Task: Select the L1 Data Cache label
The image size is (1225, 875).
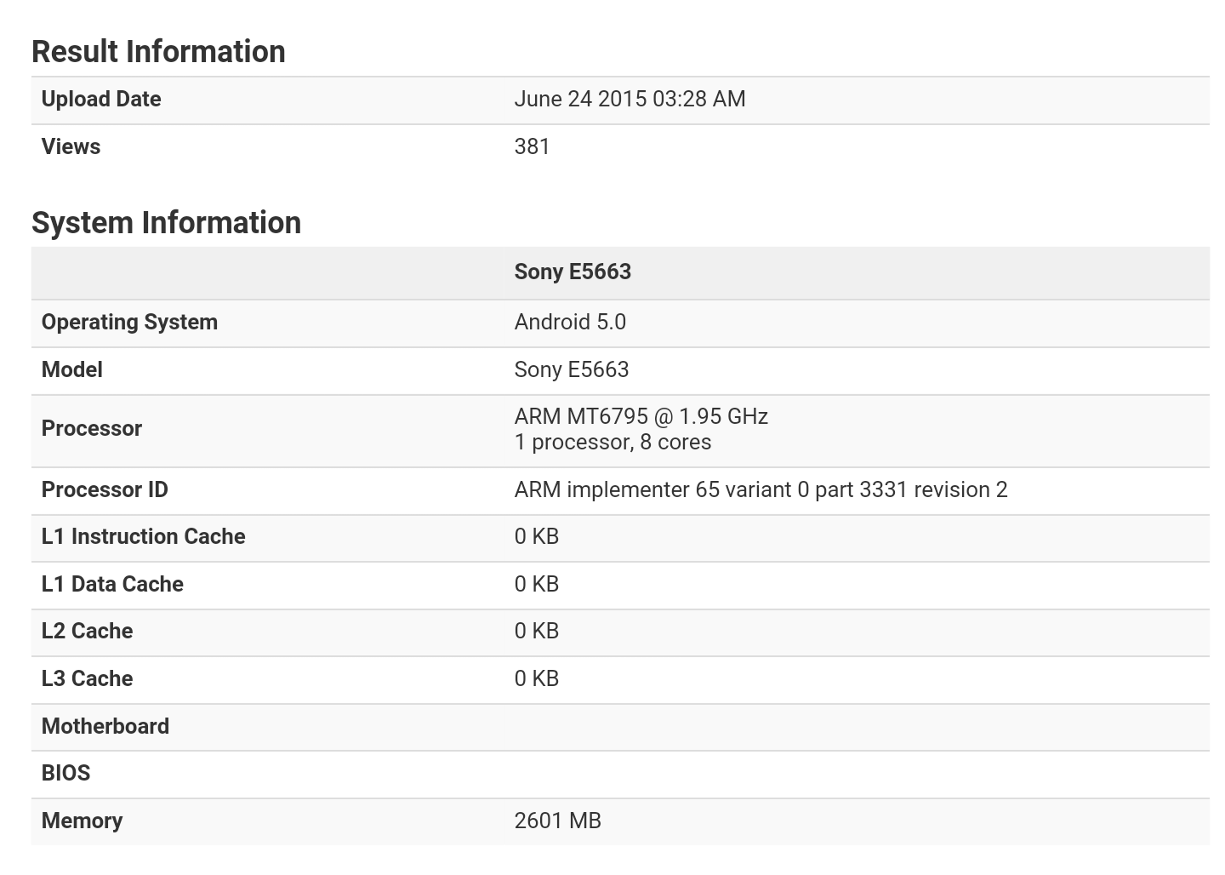Action: click(x=112, y=585)
